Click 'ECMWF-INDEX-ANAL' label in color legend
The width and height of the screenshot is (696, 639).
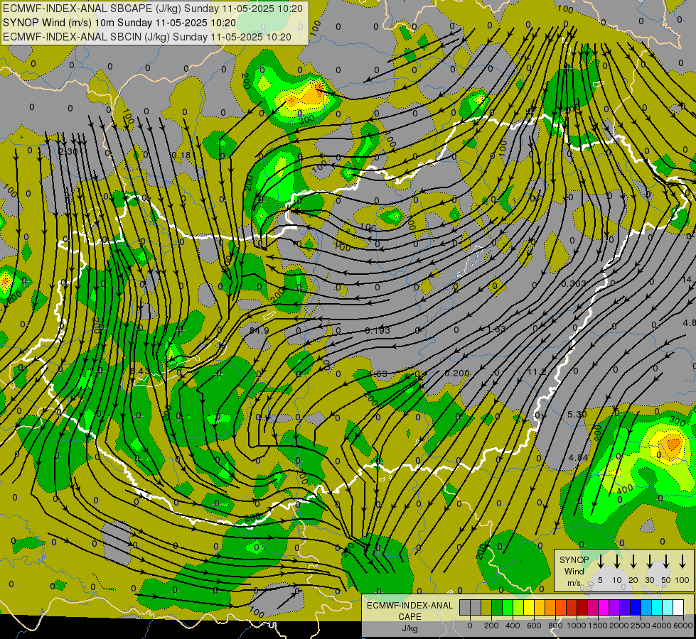click(409, 606)
